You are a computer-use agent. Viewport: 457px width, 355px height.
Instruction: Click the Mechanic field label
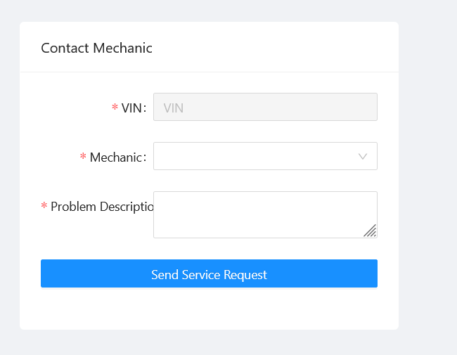[115, 157]
